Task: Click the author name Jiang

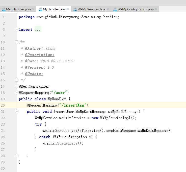Action: tap(50, 48)
